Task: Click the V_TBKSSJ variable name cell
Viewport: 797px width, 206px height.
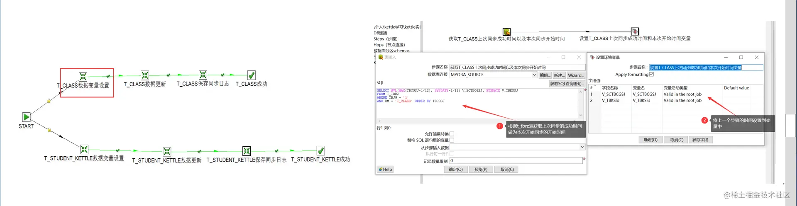Action: tap(641, 100)
